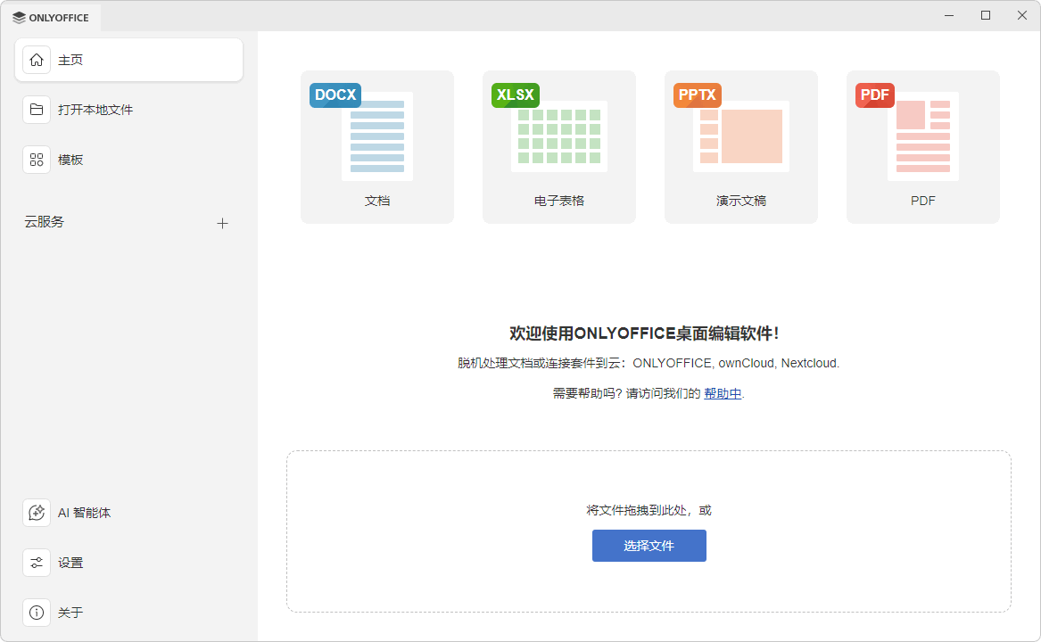Go to the 模板 menu label
The image size is (1041, 642).
point(70,160)
